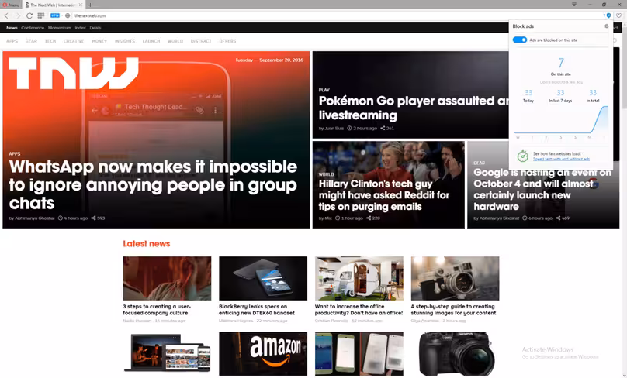Open author Abhimanyu Ghoshal on WhatsApp article

click(x=34, y=218)
